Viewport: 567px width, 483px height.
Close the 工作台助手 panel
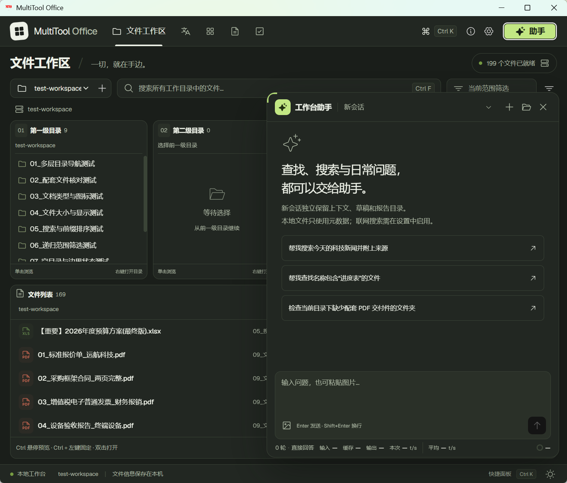(543, 107)
